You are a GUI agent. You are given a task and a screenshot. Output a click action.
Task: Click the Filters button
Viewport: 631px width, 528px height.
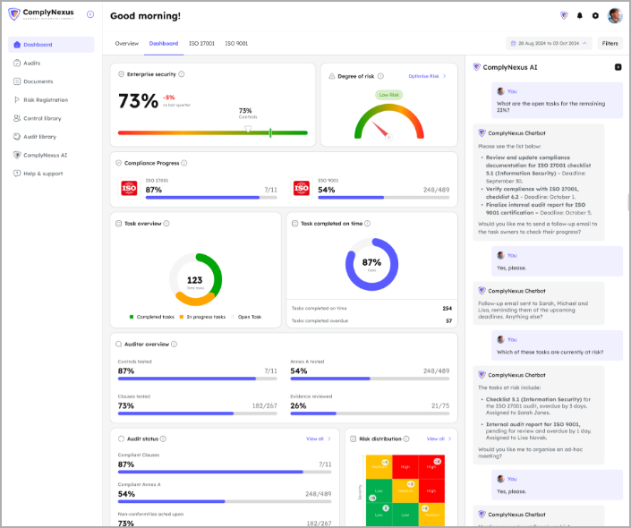coord(610,43)
